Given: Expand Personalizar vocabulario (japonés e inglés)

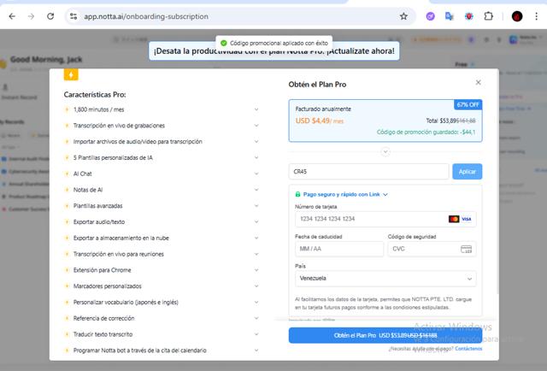Looking at the screenshot, I should (x=256, y=303).
